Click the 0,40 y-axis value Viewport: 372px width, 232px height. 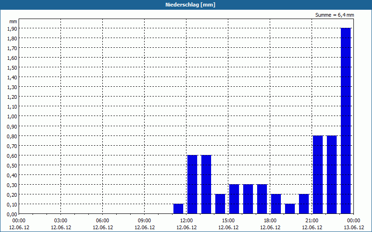click(x=12, y=175)
